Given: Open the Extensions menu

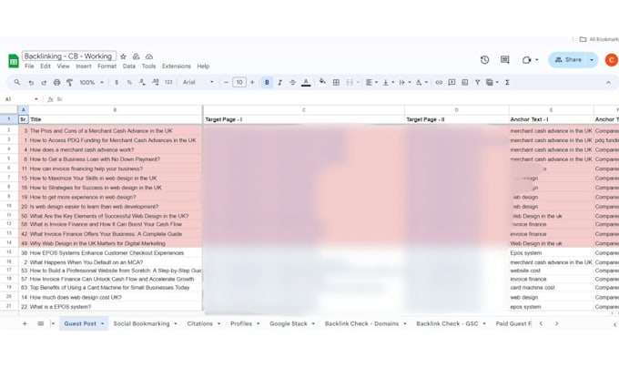Looking at the screenshot, I should [x=177, y=66].
